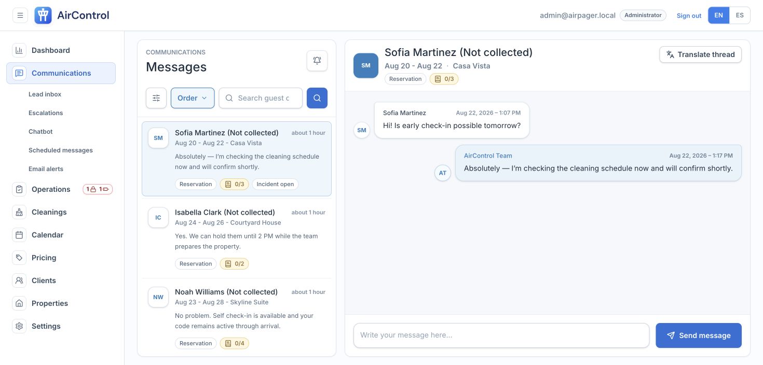Open Lead inbox submenu item
Screen dimensions: 763x365
click(x=45, y=94)
